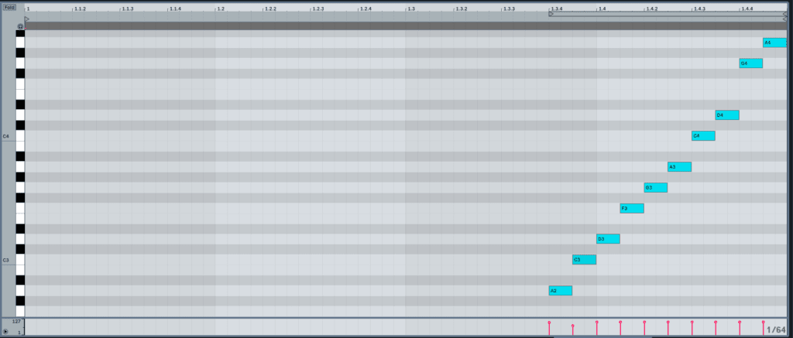Click ruler position 1.3.2
The height and width of the screenshot is (338, 793).
click(x=461, y=9)
